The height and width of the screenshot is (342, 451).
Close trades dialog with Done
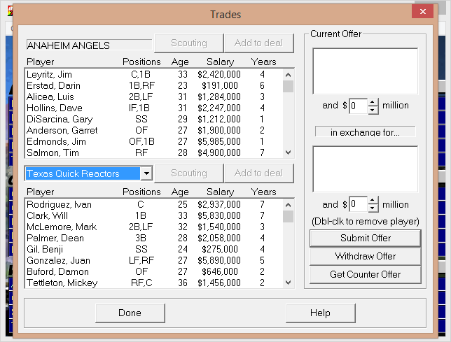pos(130,313)
